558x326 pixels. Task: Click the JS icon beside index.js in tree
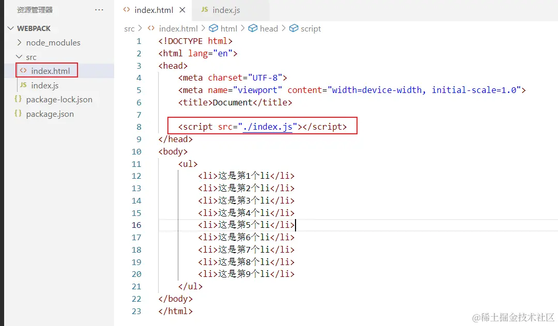coord(23,85)
